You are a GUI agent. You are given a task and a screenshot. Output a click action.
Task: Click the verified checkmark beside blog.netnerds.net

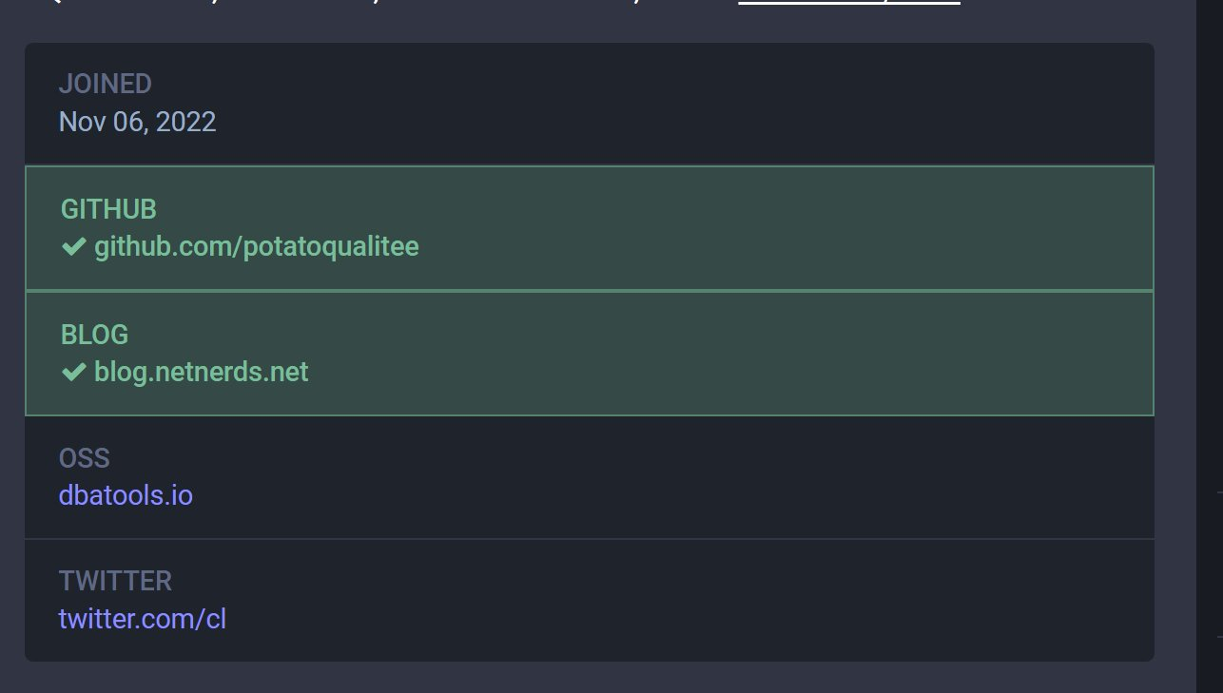[73, 372]
